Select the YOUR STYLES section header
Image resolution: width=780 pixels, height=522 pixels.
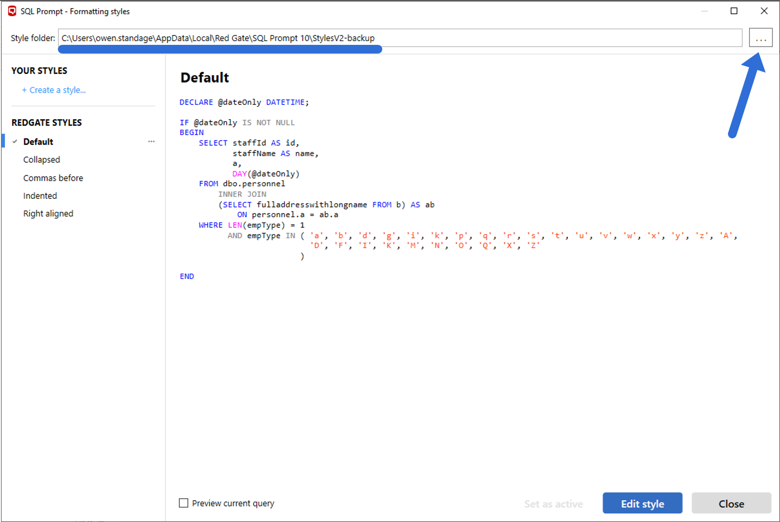tap(39, 70)
